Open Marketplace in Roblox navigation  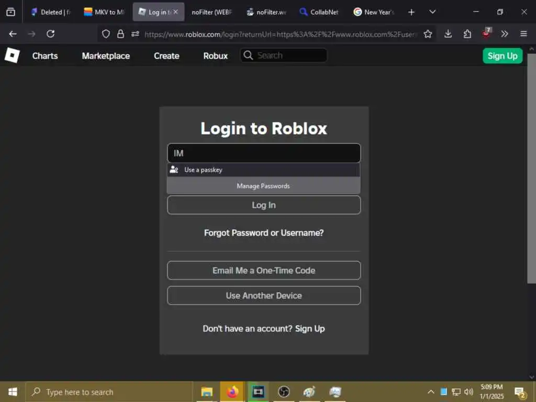coord(106,55)
